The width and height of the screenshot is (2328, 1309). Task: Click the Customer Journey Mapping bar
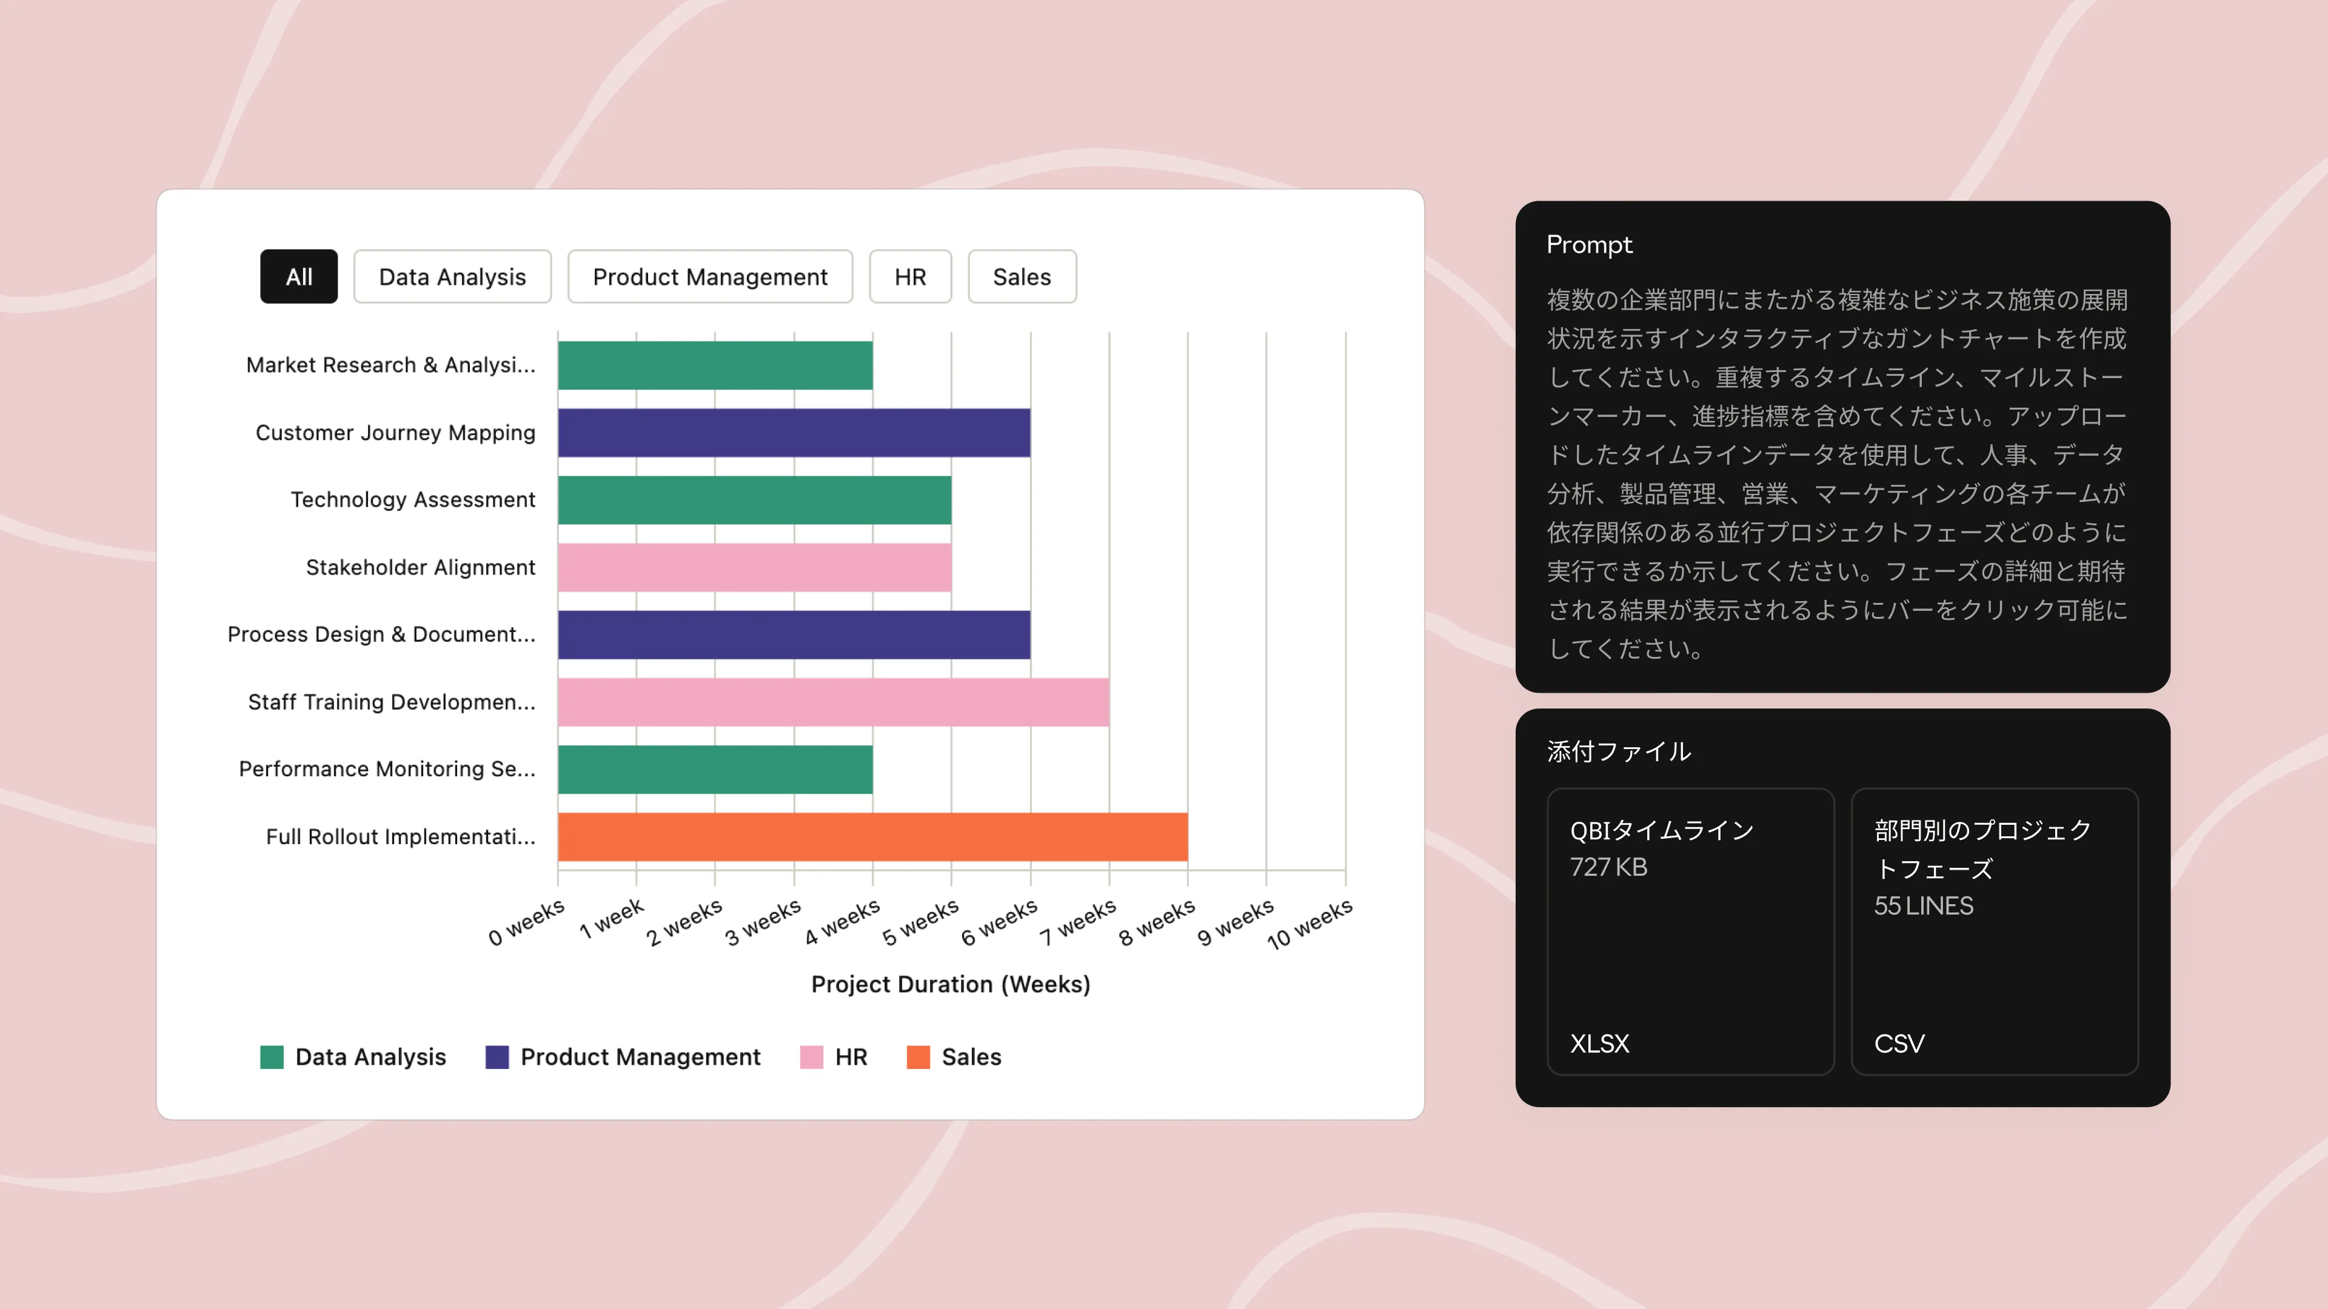794,433
